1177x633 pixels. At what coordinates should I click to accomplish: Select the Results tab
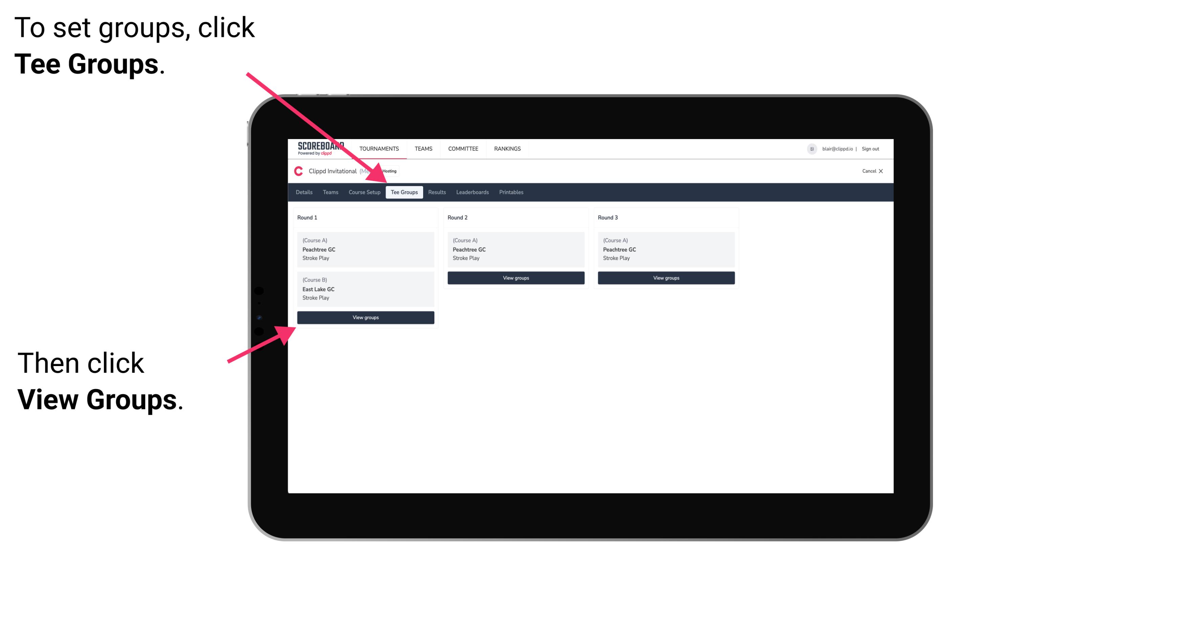pyautogui.click(x=436, y=193)
